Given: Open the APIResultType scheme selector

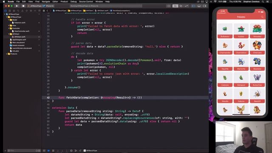Looking at the screenshot, I should (x=35, y=6).
